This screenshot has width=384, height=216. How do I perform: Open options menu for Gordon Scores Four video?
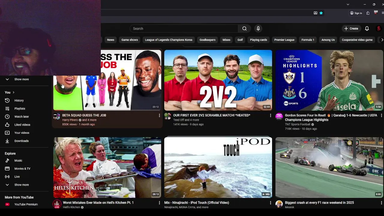pyautogui.click(x=381, y=115)
